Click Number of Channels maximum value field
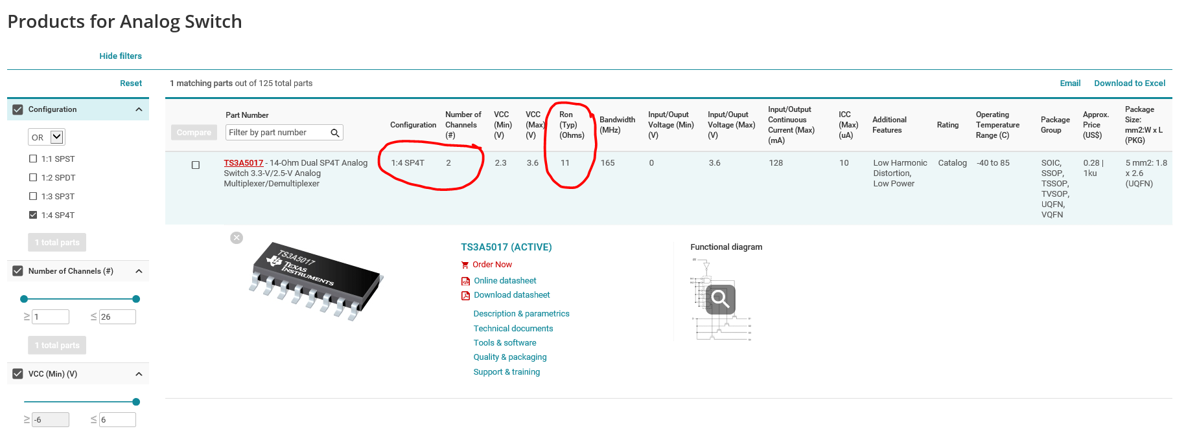The image size is (1186, 431). point(117,316)
